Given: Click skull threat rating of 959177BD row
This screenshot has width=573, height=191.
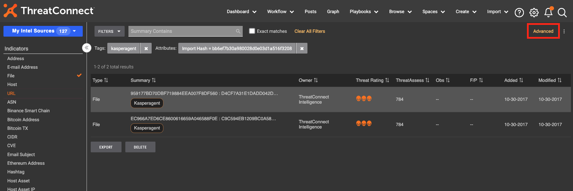Looking at the screenshot, I should tap(364, 98).
